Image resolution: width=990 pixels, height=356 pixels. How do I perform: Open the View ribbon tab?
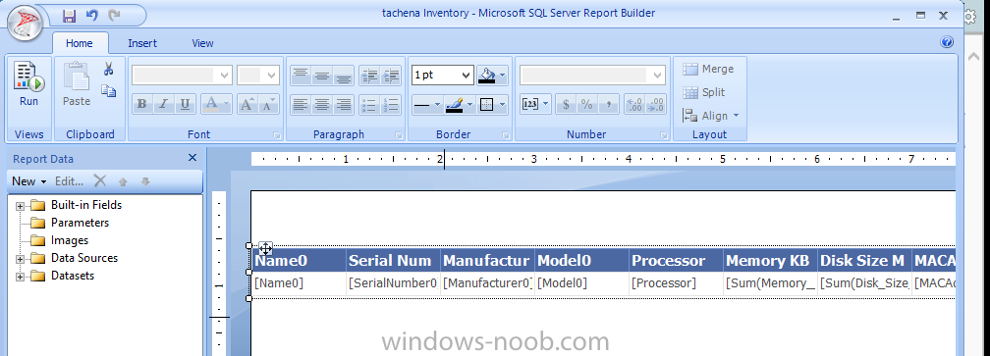202,43
